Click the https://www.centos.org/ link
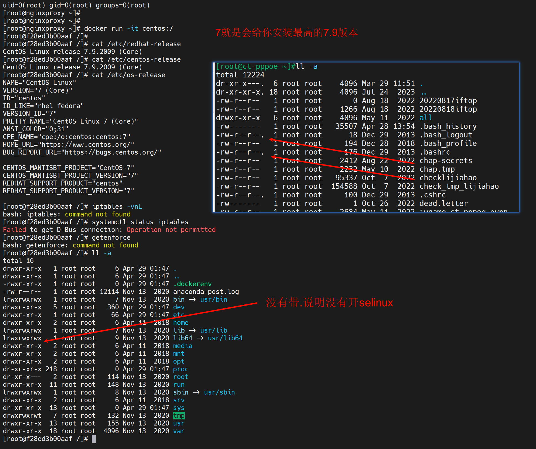The height and width of the screenshot is (449, 536). [86, 145]
